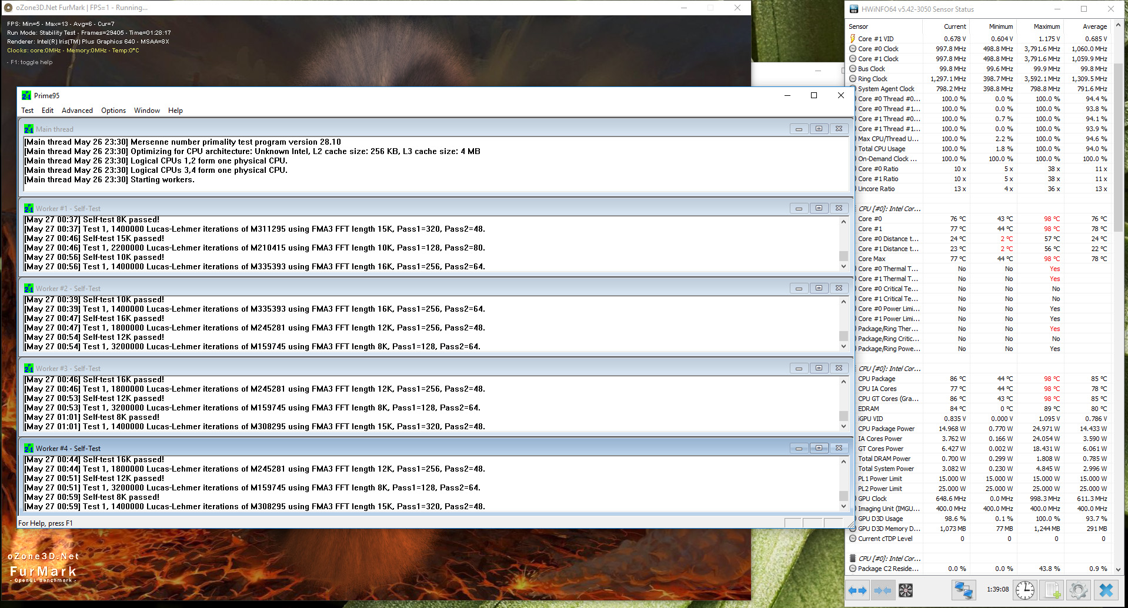
Task: Select the PL1 Power Limit row
Action: tap(979, 479)
